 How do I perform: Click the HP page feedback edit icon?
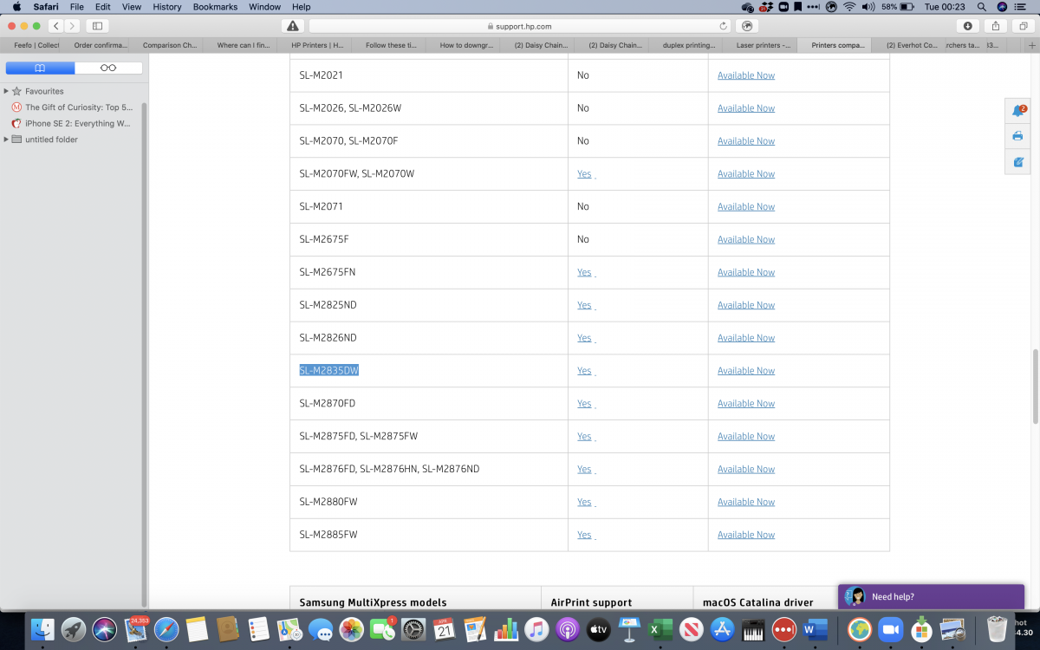[1017, 162]
